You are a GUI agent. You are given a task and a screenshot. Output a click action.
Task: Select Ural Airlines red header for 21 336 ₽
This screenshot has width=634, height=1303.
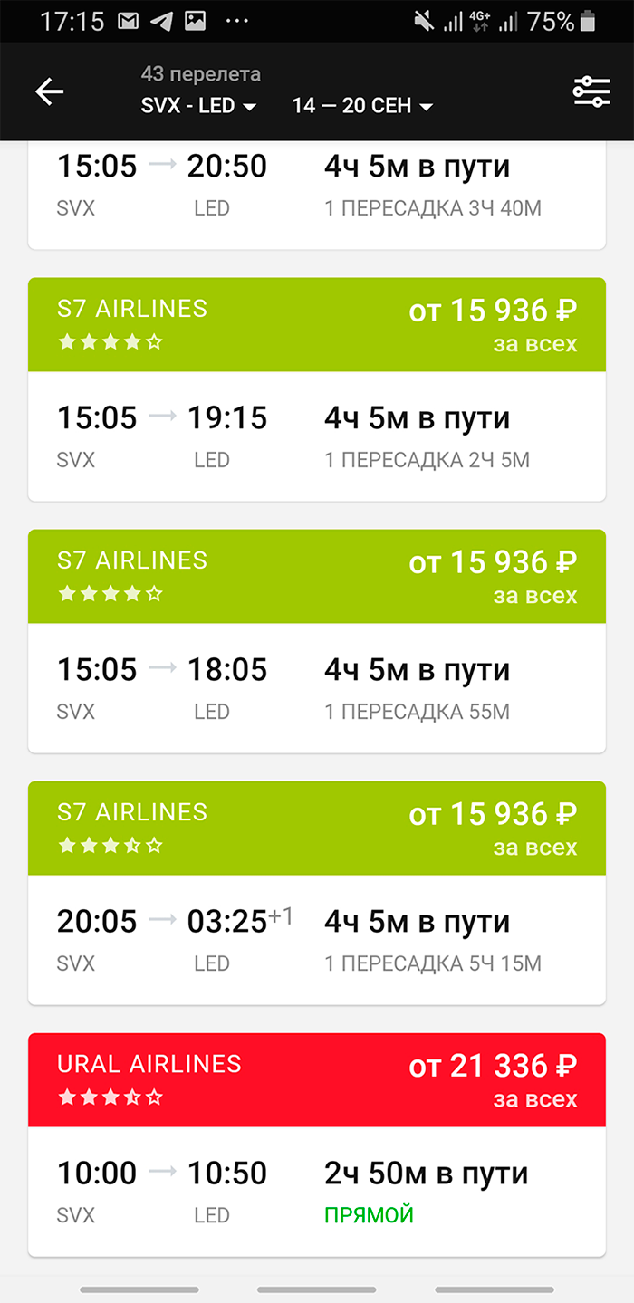coord(317,1079)
